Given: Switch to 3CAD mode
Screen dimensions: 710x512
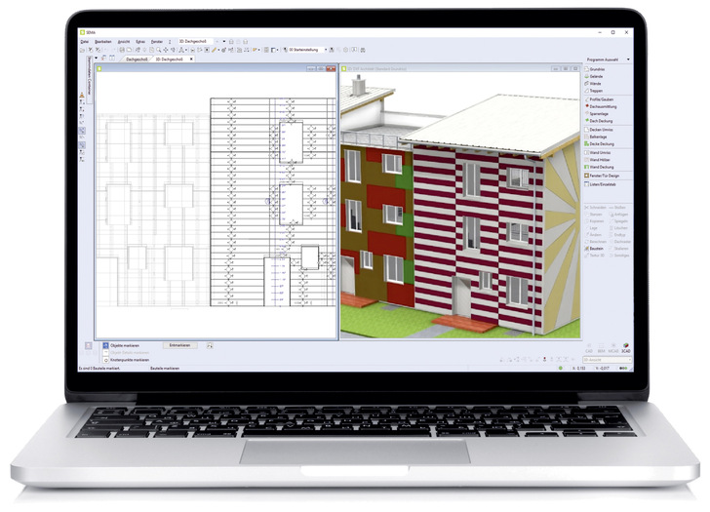Looking at the screenshot, I should [x=626, y=347].
